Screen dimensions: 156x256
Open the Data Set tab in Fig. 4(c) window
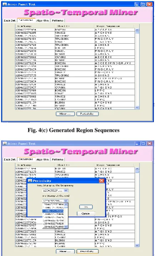[10, 20]
